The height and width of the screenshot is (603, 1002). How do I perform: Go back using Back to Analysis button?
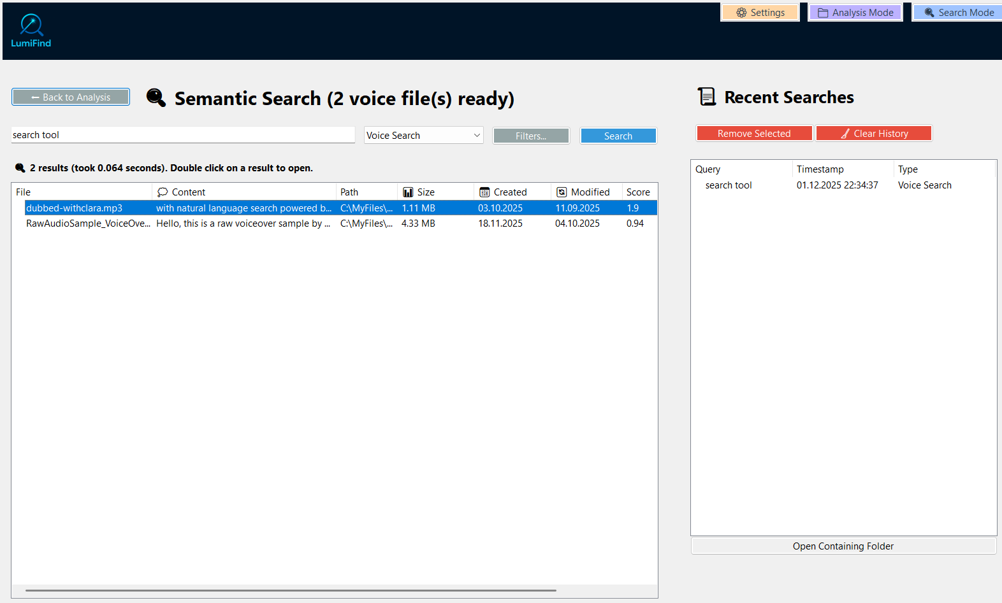[x=71, y=97]
